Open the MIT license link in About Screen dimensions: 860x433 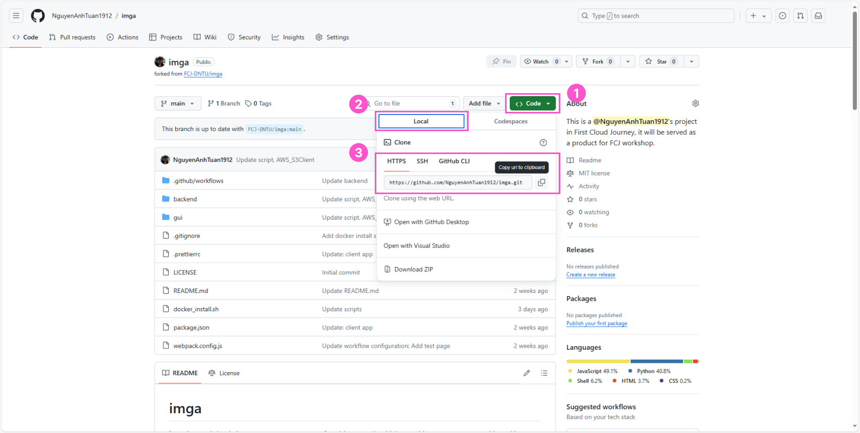click(x=588, y=173)
